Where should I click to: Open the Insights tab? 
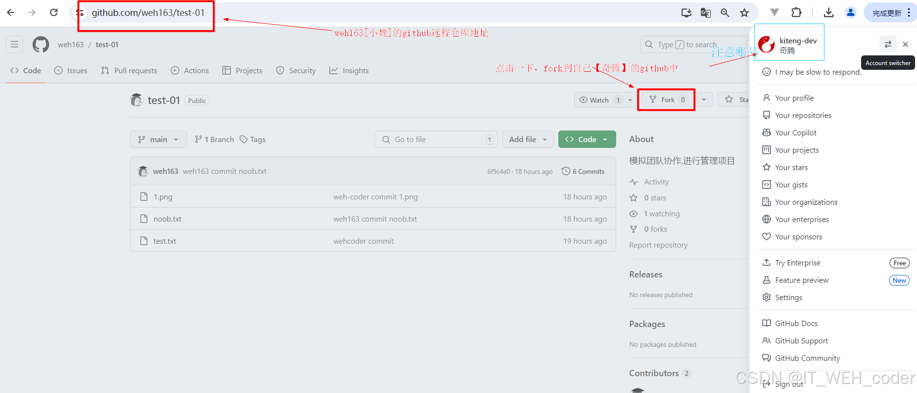click(349, 70)
